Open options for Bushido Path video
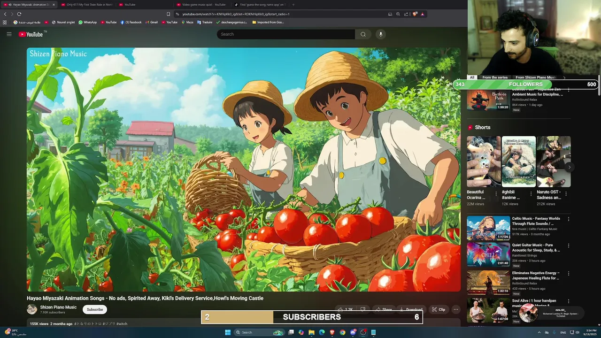Screen dimensions: 601x338 pos(569,90)
